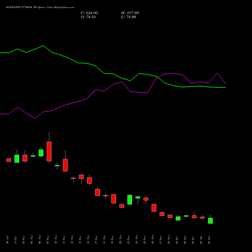The image size is (252, 252).
Task: Click the tall red candle on 07 Nov
Action: (x=49, y=151)
